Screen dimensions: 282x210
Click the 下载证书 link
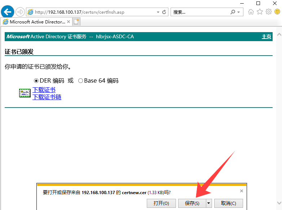44,90
